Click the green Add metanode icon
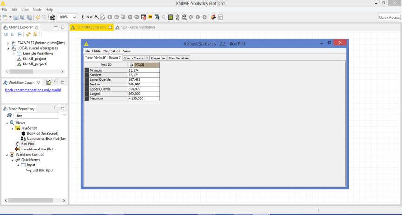 [x=171, y=17]
